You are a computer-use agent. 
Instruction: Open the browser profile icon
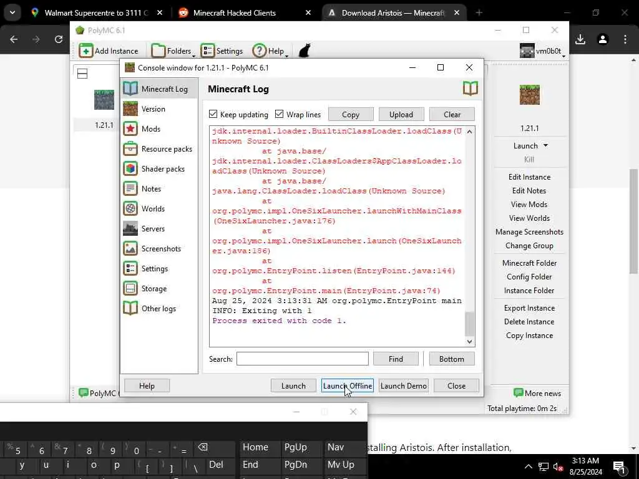pyautogui.click(x=603, y=39)
